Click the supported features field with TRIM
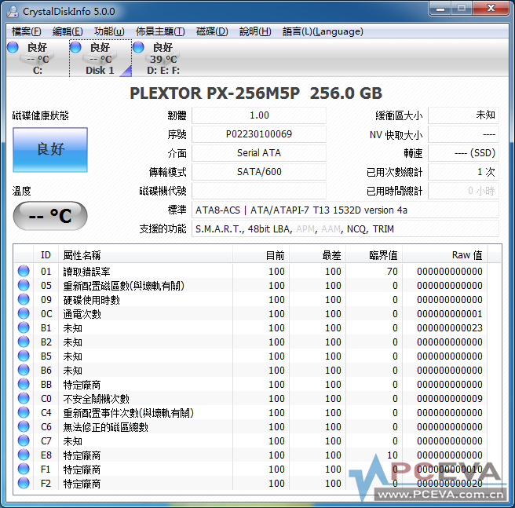The width and height of the screenshot is (515, 508). [345, 228]
